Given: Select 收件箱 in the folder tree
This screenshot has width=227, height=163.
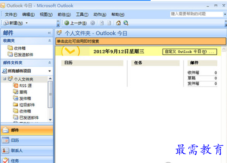Looking at the screenshot, I should (x=22, y=111).
